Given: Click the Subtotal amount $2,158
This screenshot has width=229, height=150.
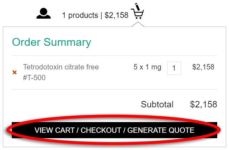Looking at the screenshot, I should [204, 104].
